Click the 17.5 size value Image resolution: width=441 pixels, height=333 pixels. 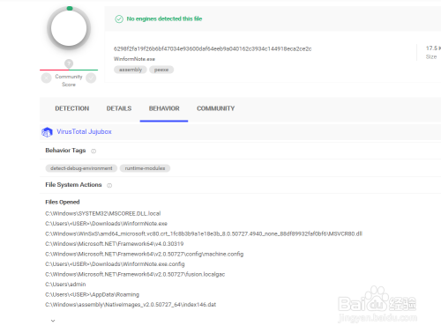pyautogui.click(x=433, y=48)
